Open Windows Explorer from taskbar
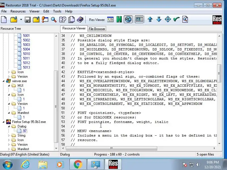The height and width of the screenshot is (170, 227). pos(43,165)
